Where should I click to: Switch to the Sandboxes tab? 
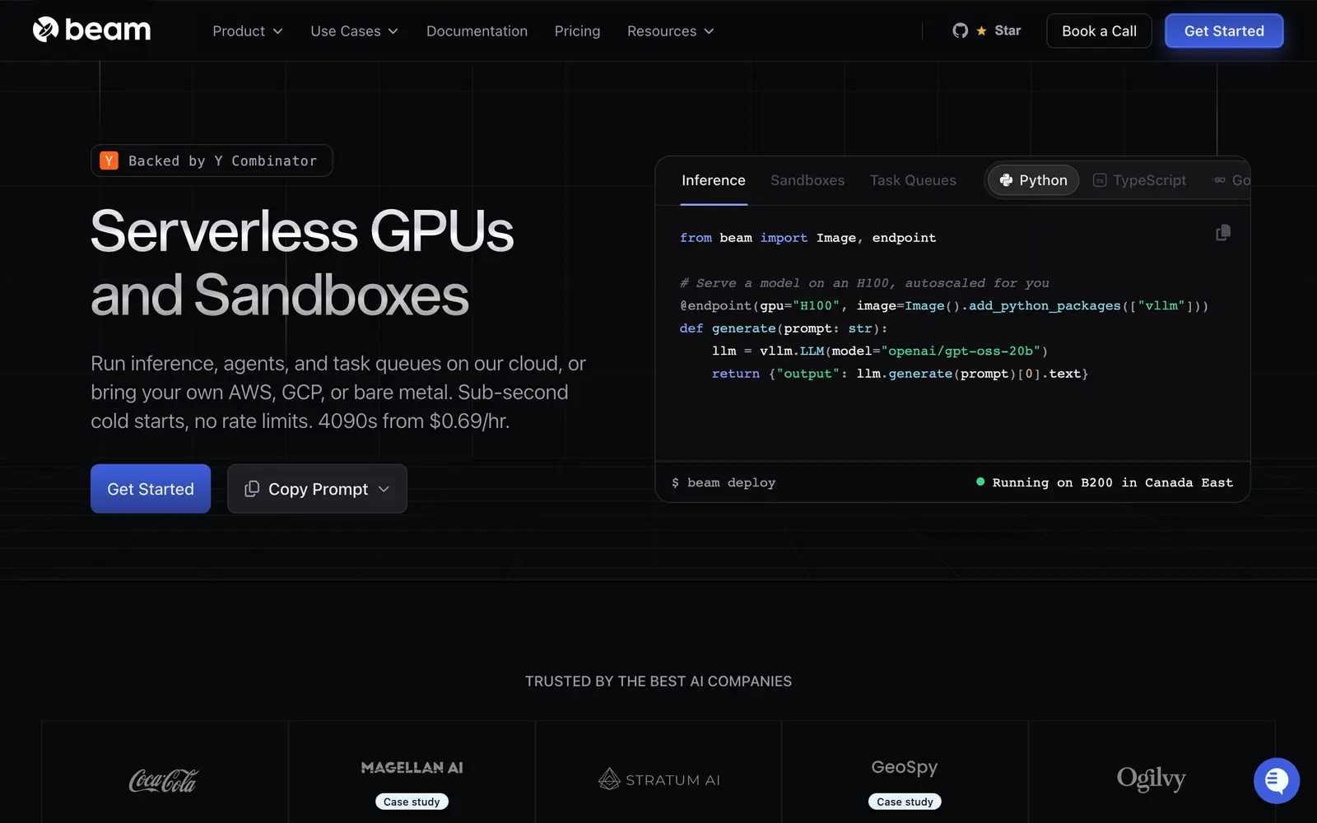[x=807, y=180]
